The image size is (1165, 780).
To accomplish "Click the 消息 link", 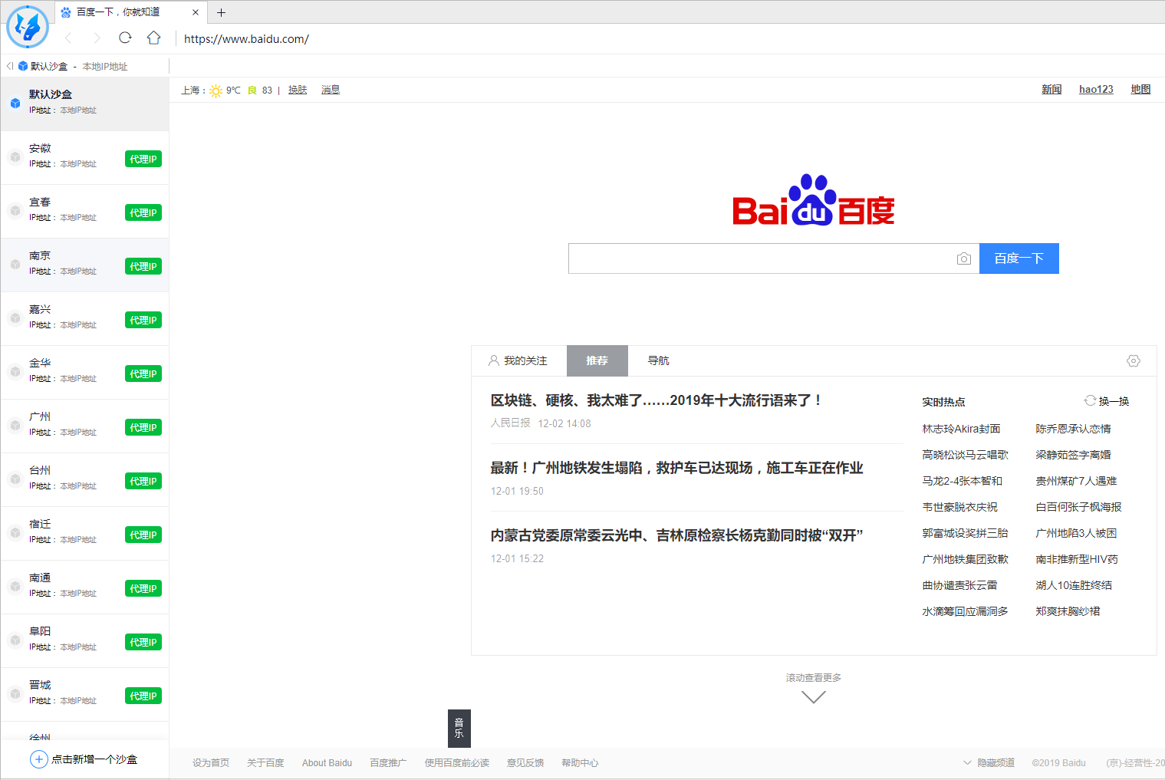I will 331,90.
